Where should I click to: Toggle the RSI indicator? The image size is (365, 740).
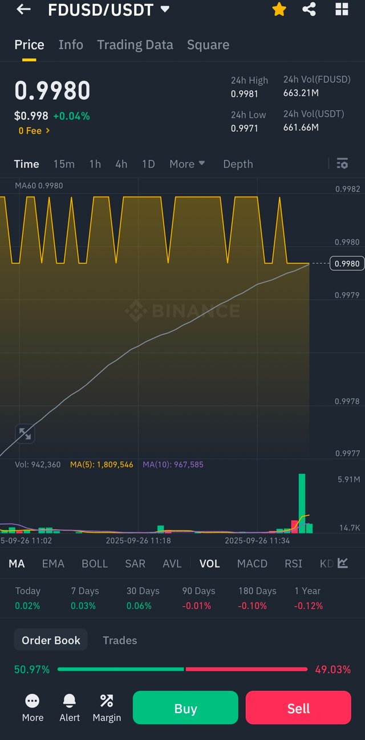[294, 564]
